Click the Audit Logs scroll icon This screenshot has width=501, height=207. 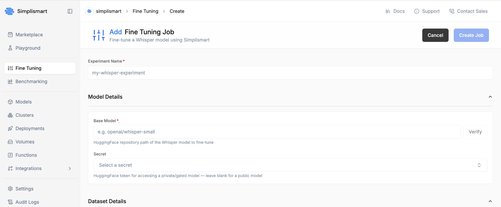pos(10,202)
